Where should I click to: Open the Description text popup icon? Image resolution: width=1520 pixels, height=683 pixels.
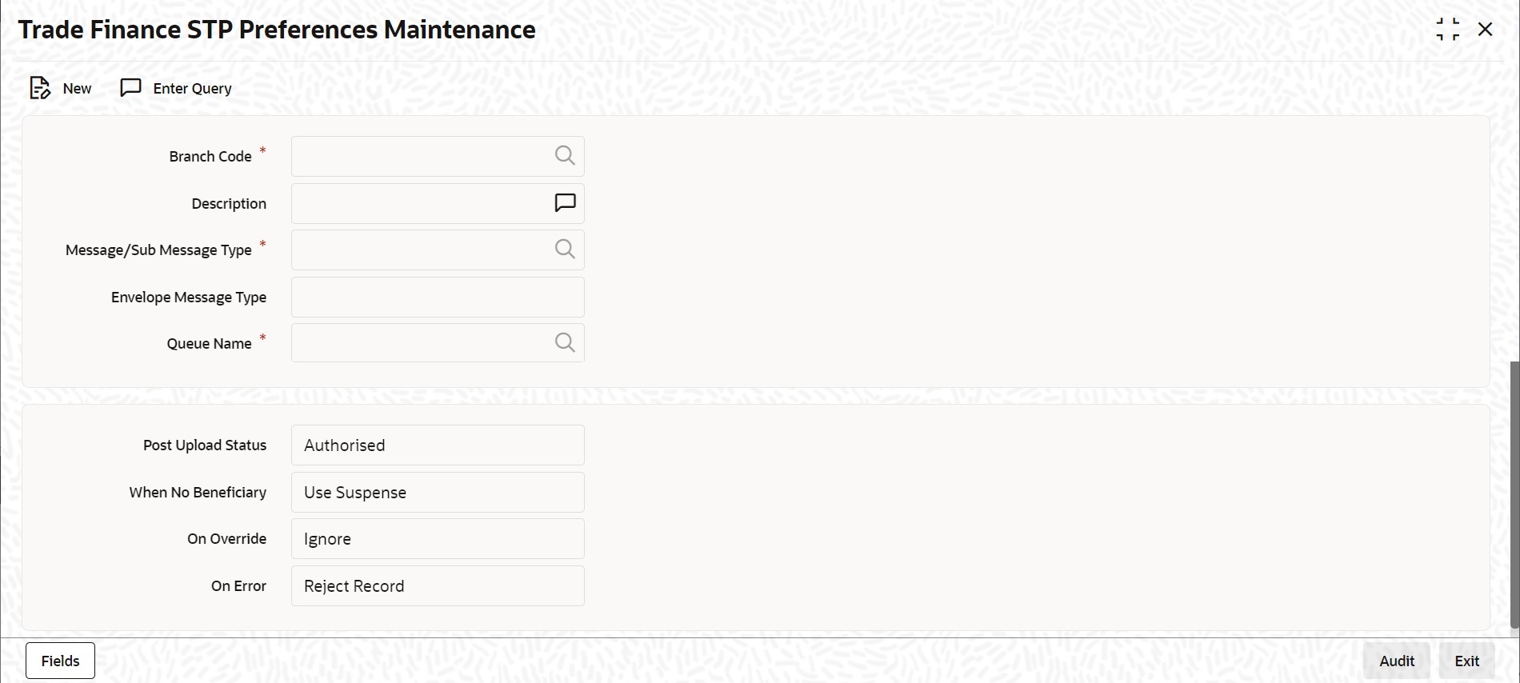[565, 203]
